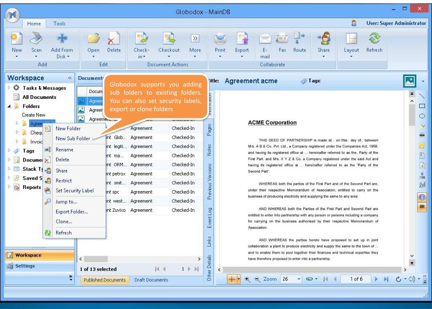
Task: Click the zoom in magnifier icon
Action: point(247,279)
